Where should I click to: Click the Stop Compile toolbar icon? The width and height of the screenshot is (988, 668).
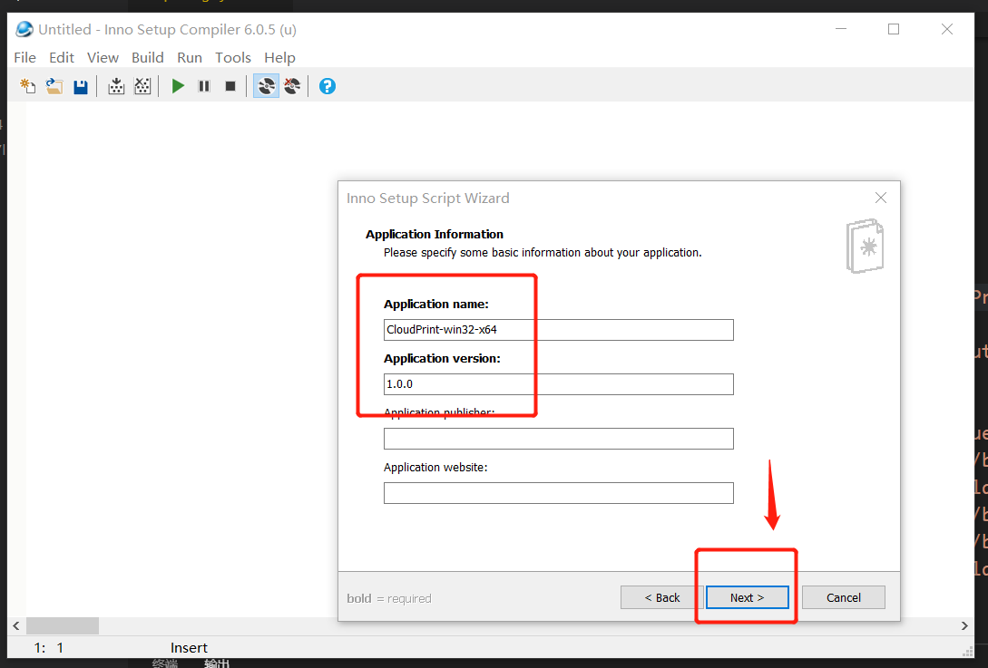click(143, 86)
